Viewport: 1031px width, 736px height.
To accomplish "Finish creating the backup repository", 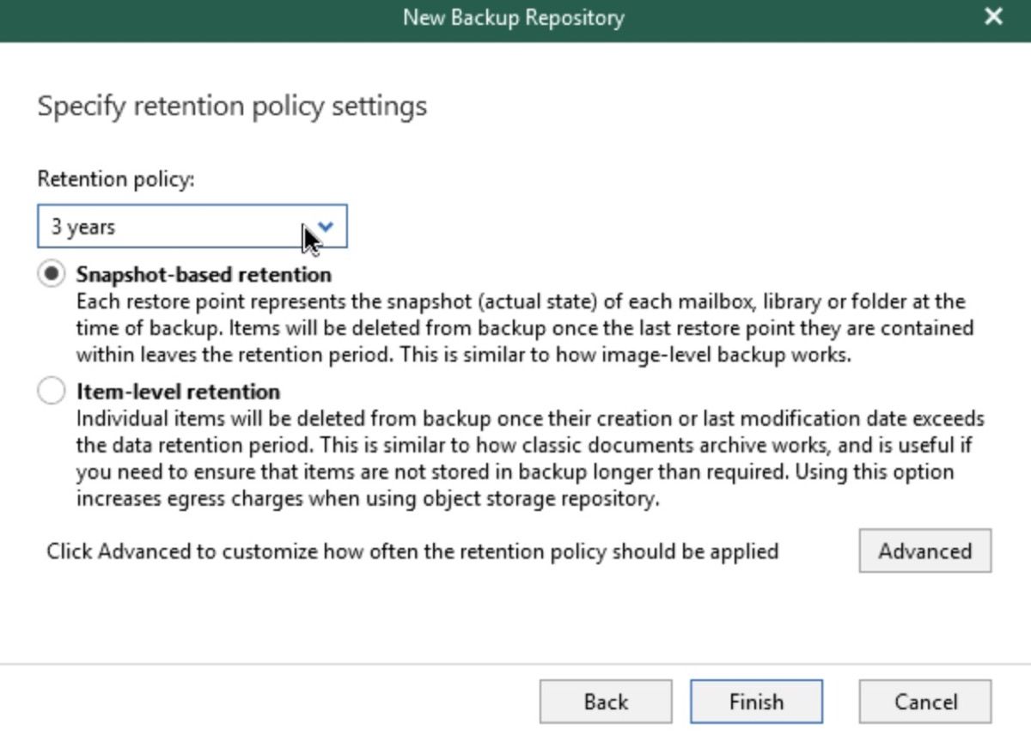I will 756,702.
